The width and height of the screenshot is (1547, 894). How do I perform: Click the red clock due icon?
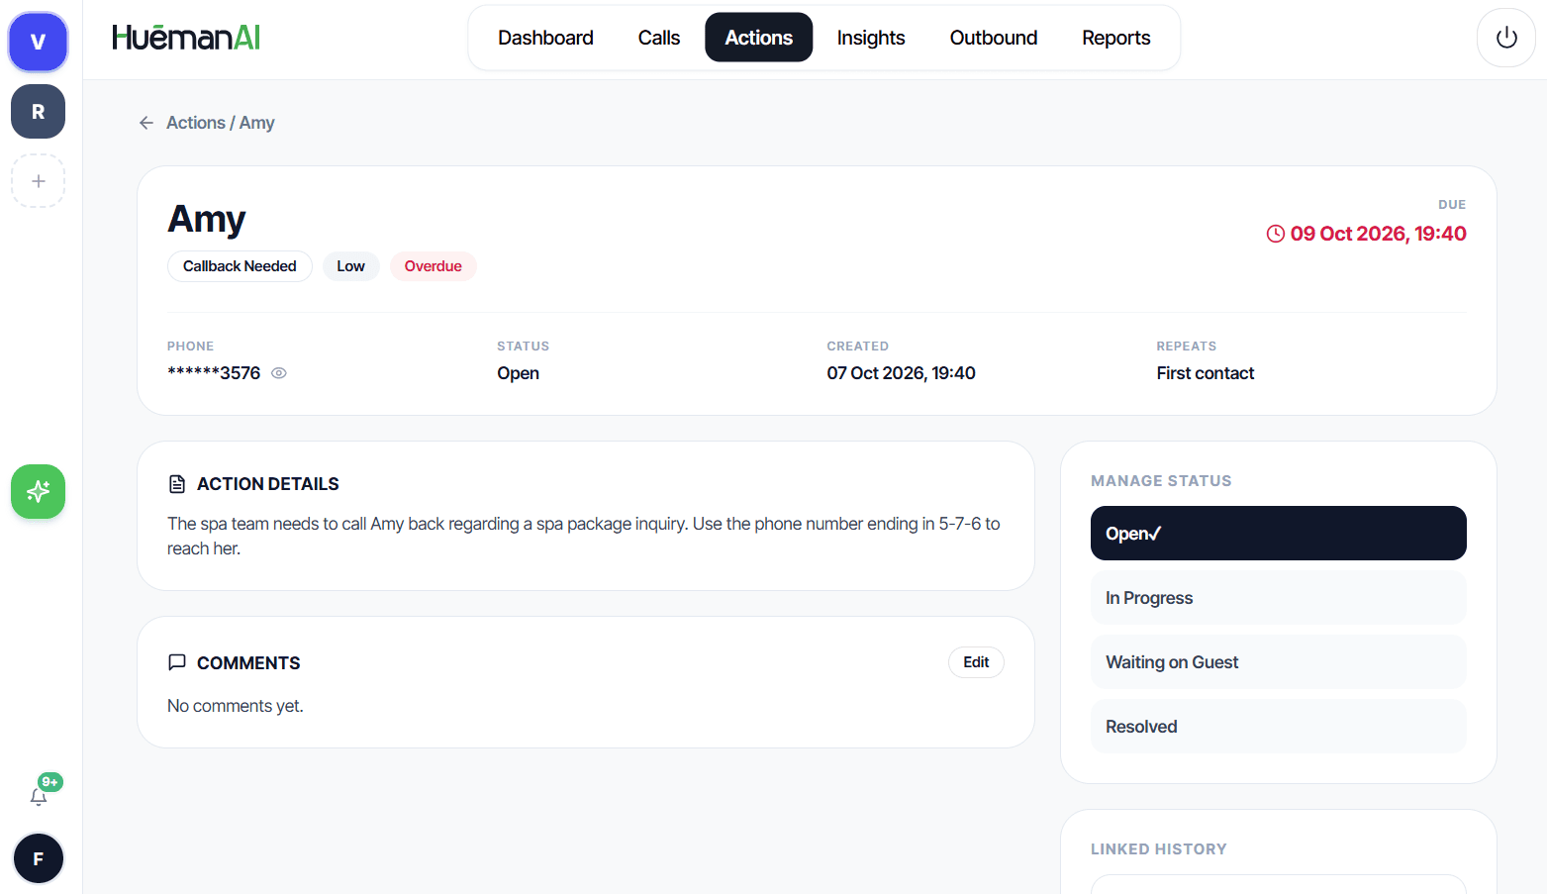pos(1276,234)
